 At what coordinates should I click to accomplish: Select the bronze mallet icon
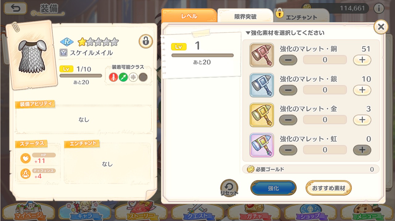click(262, 55)
